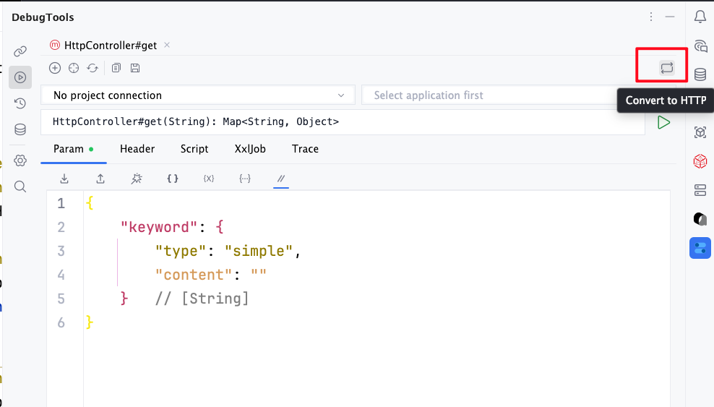Click the red cube plugin icon
The image size is (714, 407).
tap(700, 161)
